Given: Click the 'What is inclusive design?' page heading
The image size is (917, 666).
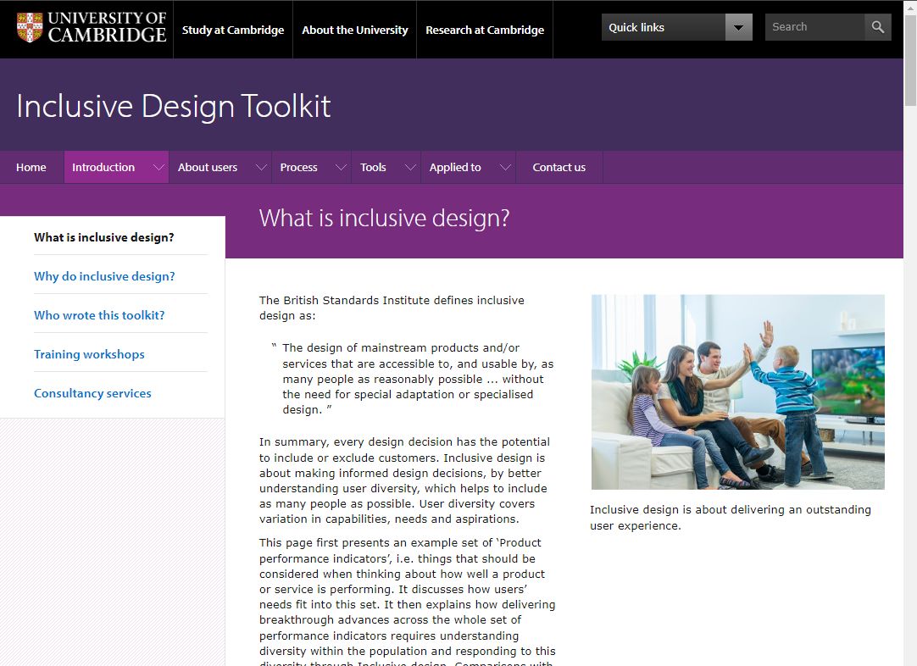Looking at the screenshot, I should 384,218.
